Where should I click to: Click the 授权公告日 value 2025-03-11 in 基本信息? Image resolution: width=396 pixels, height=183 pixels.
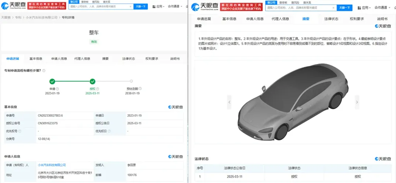coord(134,123)
